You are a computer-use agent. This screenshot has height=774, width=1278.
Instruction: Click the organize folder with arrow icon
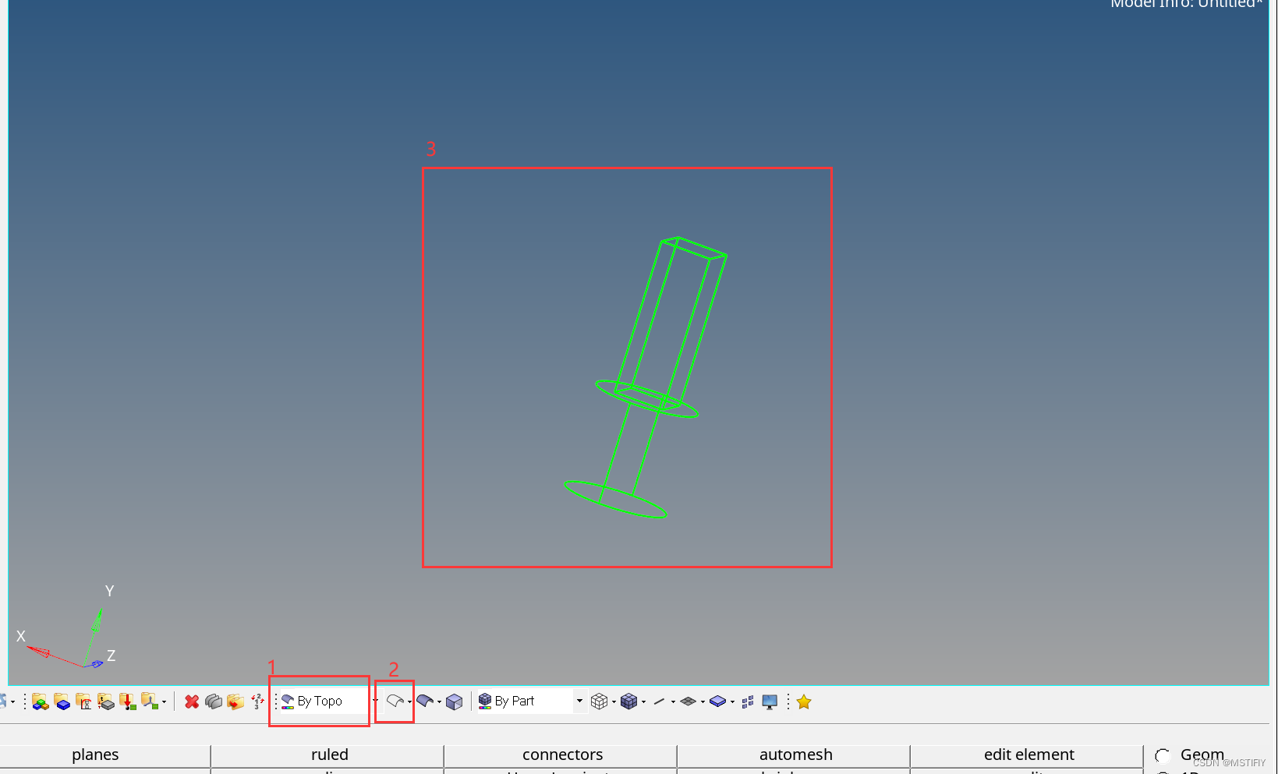coord(235,702)
